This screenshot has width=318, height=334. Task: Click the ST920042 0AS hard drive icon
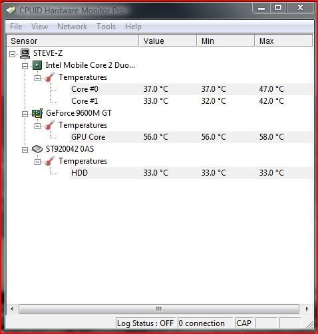tap(37, 149)
